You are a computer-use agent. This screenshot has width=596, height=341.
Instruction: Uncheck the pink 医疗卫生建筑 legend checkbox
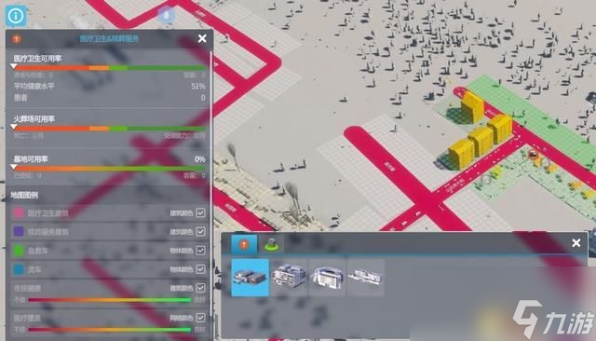[201, 212]
